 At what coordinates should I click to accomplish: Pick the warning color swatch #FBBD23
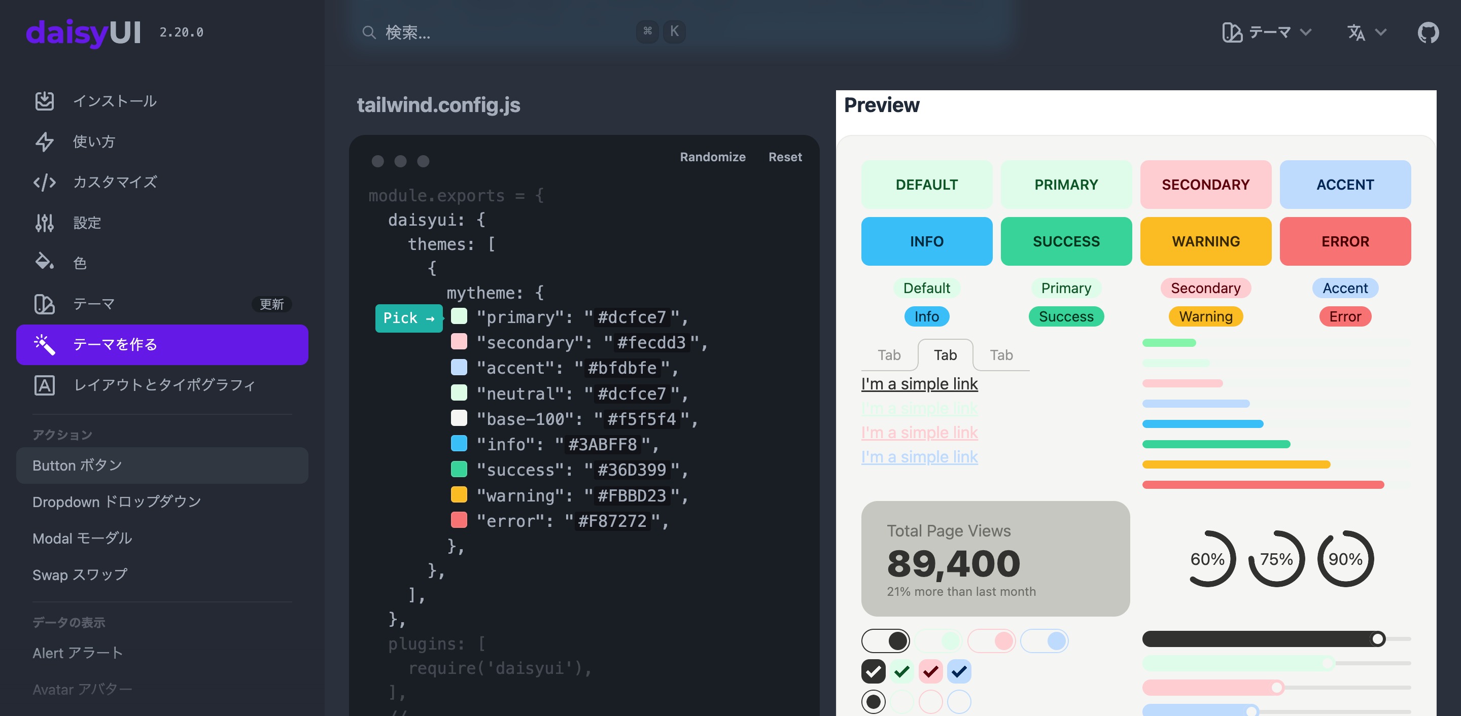459,495
